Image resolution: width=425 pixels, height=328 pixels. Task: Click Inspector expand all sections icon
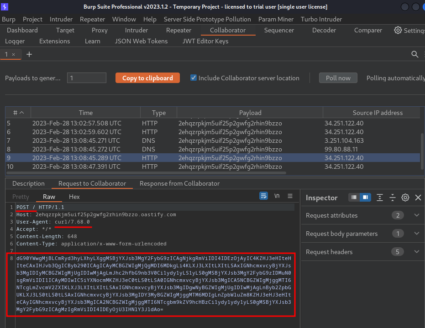(x=380, y=198)
